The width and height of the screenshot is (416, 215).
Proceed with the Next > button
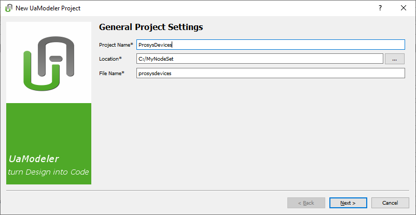click(x=348, y=203)
